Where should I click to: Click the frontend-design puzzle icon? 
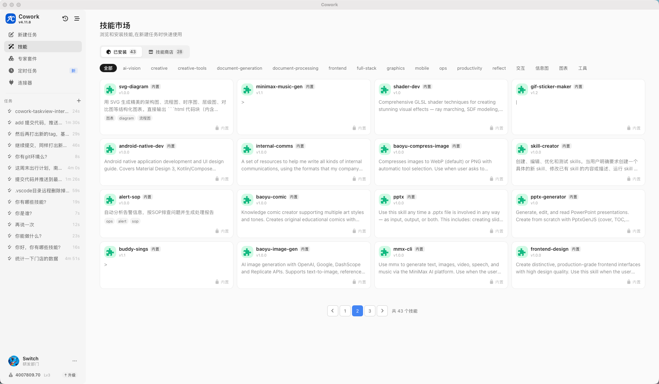coord(521,252)
